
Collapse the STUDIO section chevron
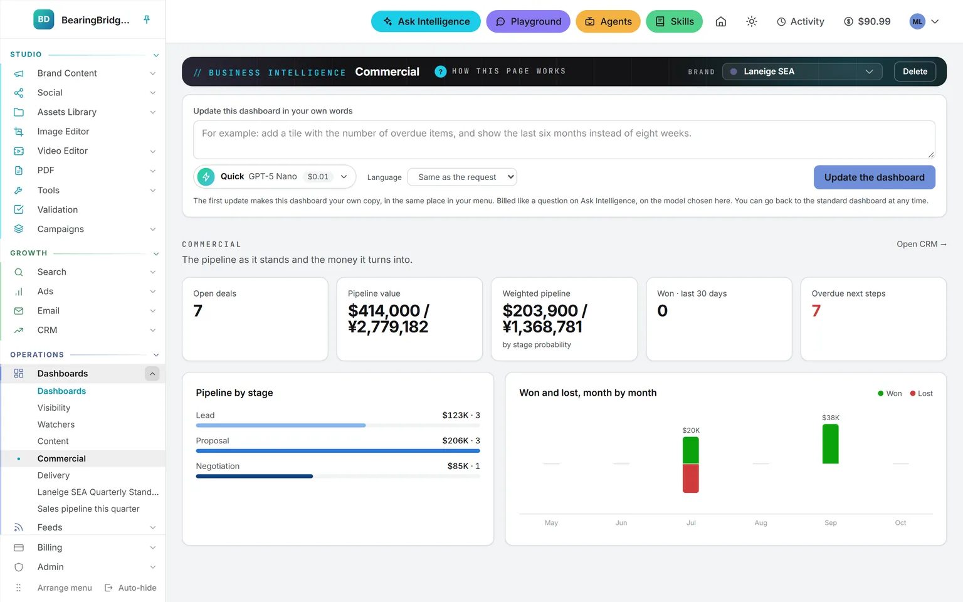[156, 55]
